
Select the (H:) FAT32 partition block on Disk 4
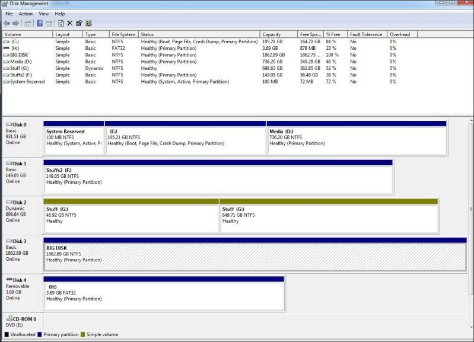tap(164, 293)
